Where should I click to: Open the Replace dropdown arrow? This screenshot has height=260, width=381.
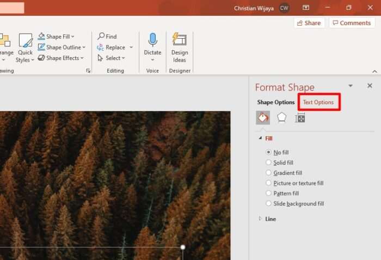coord(131,47)
